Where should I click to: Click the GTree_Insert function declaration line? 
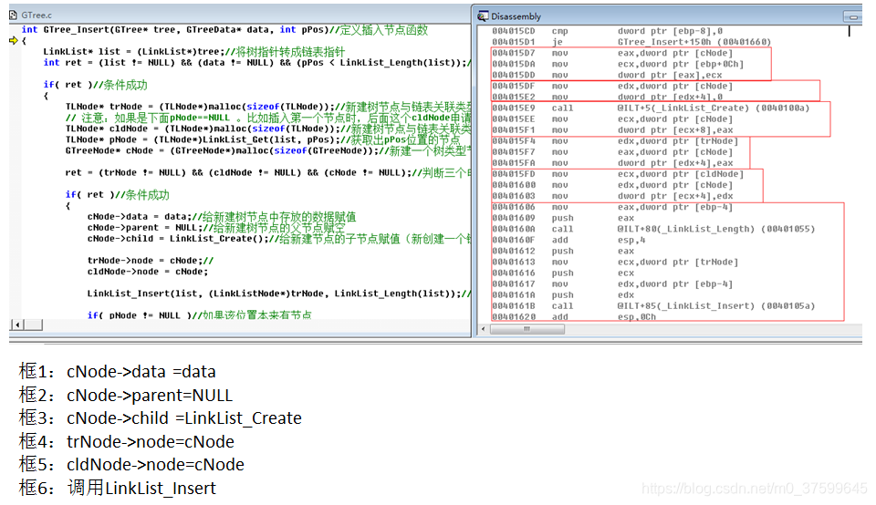[224, 29]
